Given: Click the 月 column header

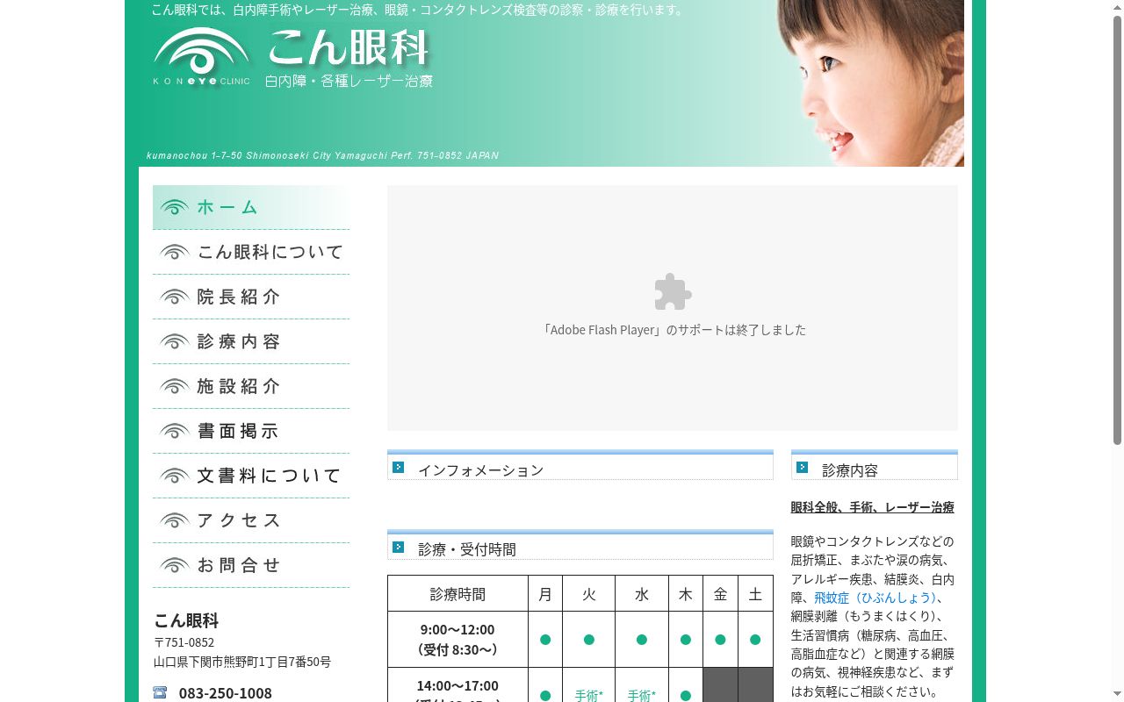Looking at the screenshot, I should 545,594.
